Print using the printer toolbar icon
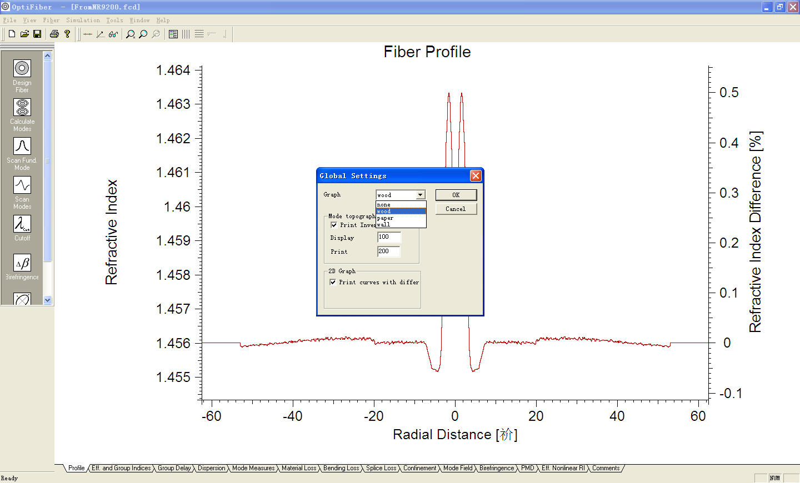 [54, 34]
